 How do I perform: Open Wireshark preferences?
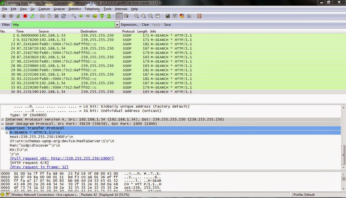coord(189,16)
